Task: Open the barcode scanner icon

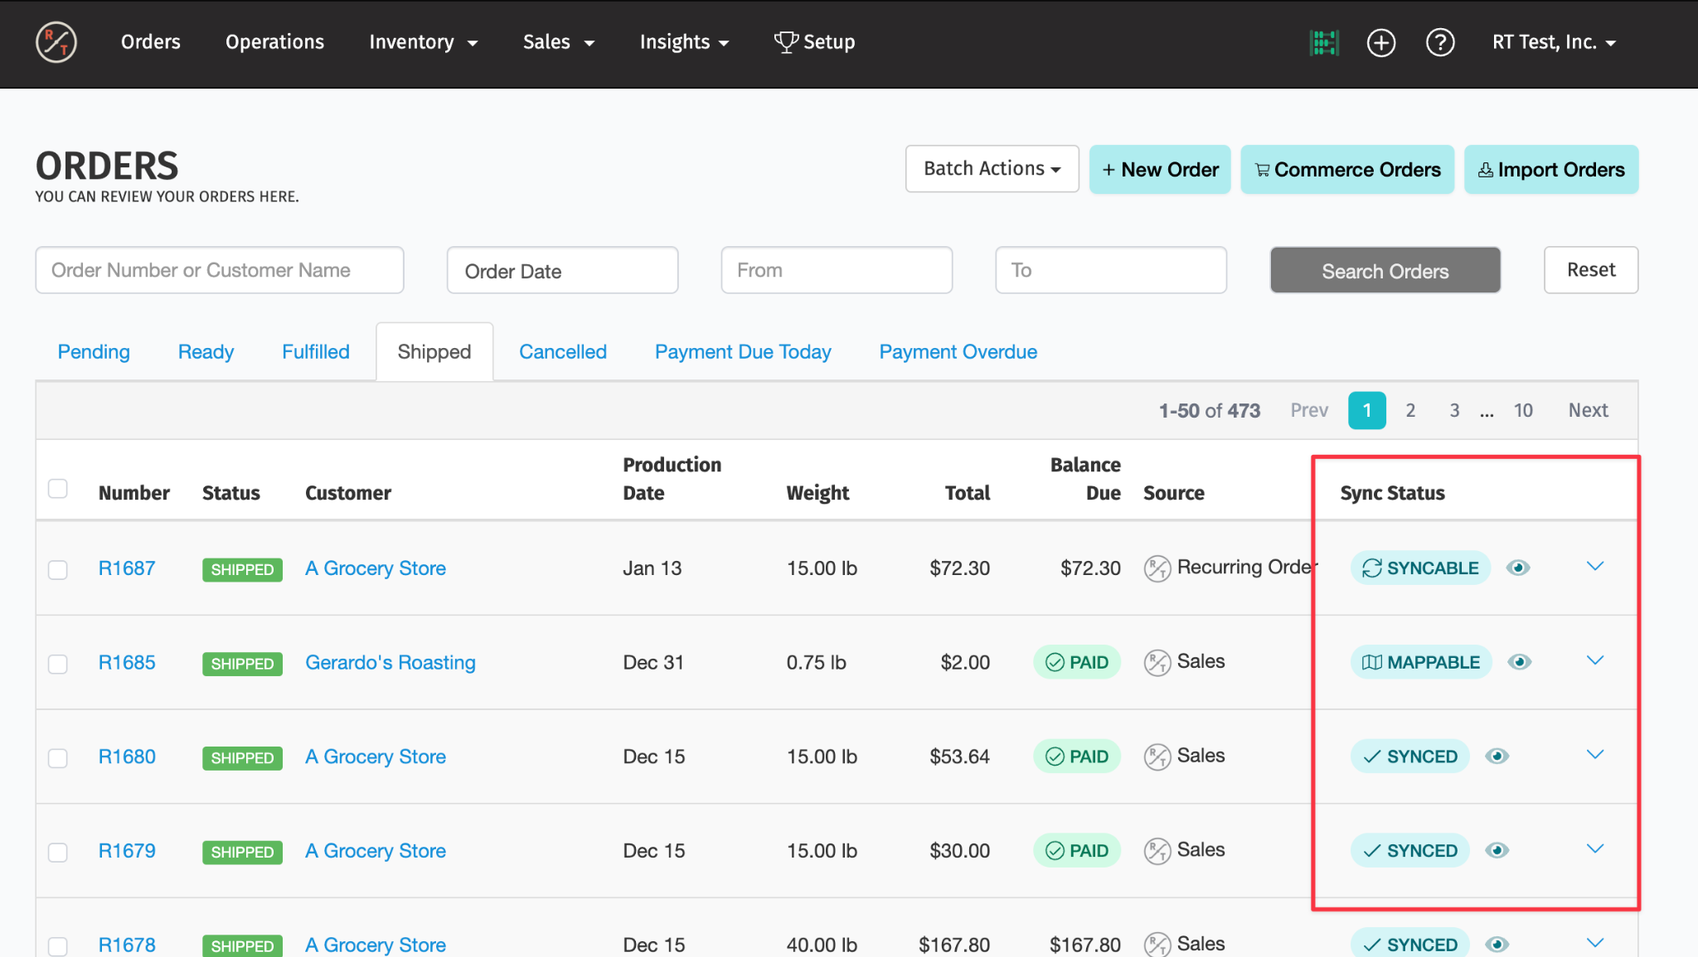Action: coord(1324,42)
